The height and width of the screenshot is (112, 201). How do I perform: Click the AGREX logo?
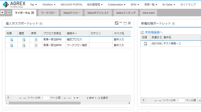click(14, 5)
